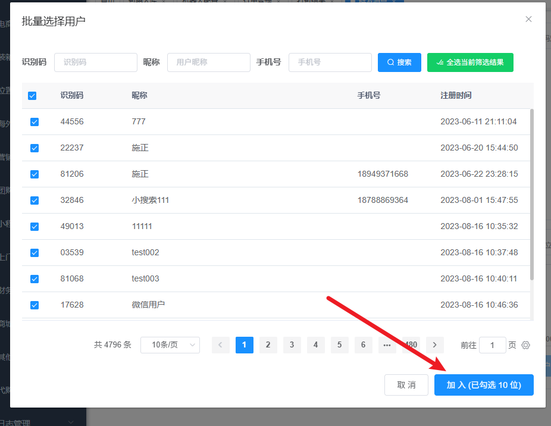Uncheck row 44556 checkbox
Viewport: 551px width, 426px height.
pos(35,122)
